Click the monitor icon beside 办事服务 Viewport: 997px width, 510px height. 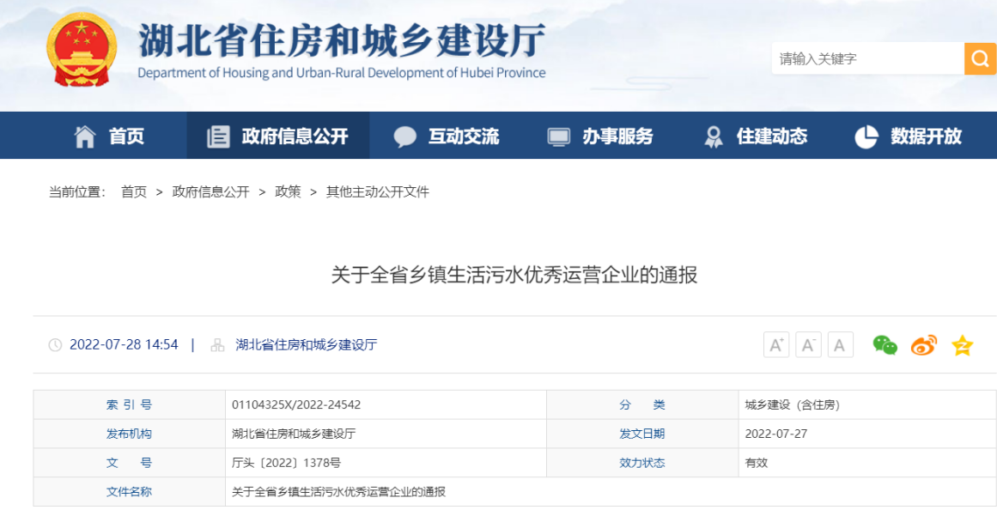click(x=559, y=137)
